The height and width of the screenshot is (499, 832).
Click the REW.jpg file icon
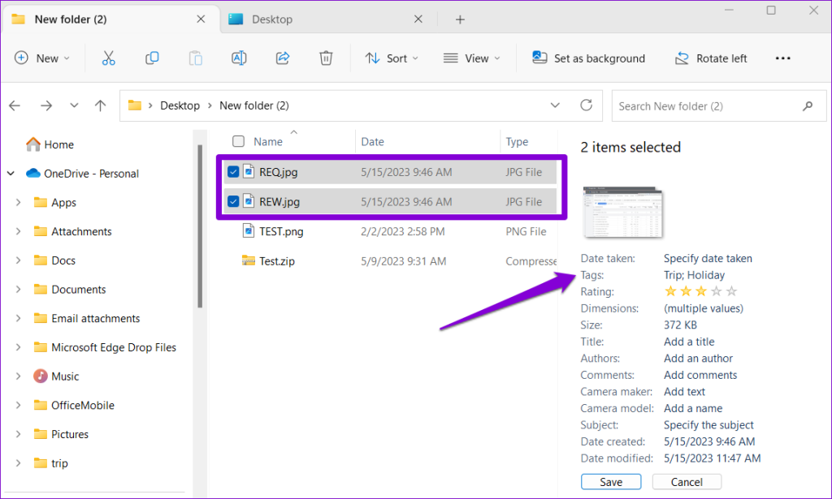pyautogui.click(x=249, y=201)
